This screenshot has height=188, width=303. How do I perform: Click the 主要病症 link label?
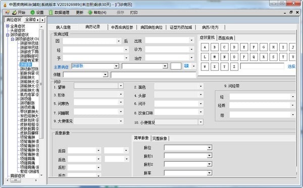[61, 67]
